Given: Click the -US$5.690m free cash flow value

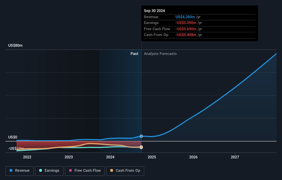Looking at the screenshot, I should point(186,29).
